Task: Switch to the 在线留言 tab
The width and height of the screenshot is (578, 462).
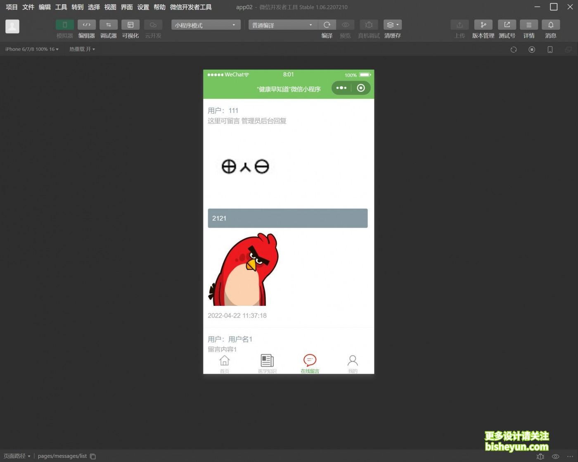Action: 310,364
